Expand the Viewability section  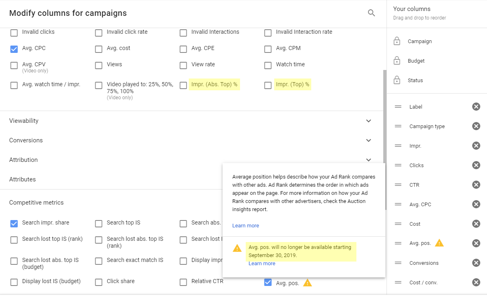coord(368,121)
